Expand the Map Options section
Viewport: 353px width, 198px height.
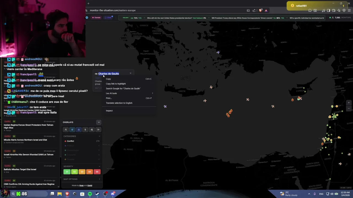[82, 179]
